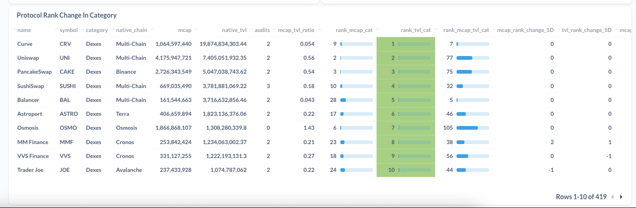Click highlighted rank_tvl_cat cell showing 1
This screenshot has width=636, height=208.
coord(406,44)
